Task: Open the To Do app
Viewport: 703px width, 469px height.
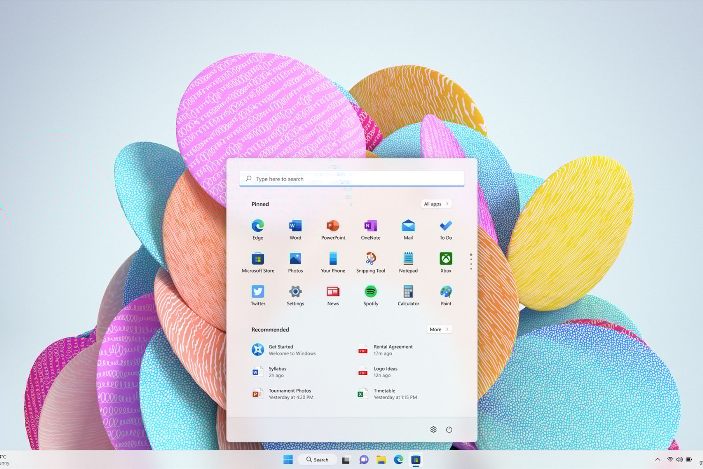Action: [x=446, y=230]
